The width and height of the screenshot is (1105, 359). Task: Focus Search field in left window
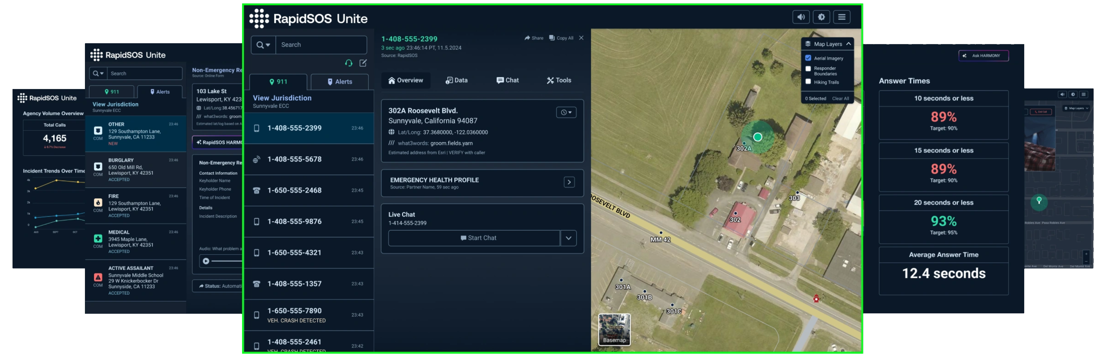[145, 74]
